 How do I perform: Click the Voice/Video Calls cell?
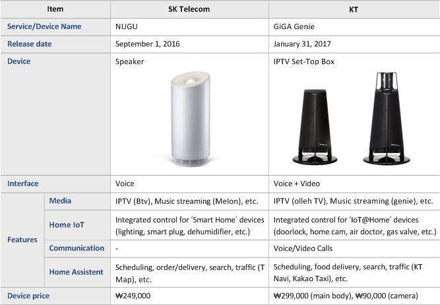(354, 248)
